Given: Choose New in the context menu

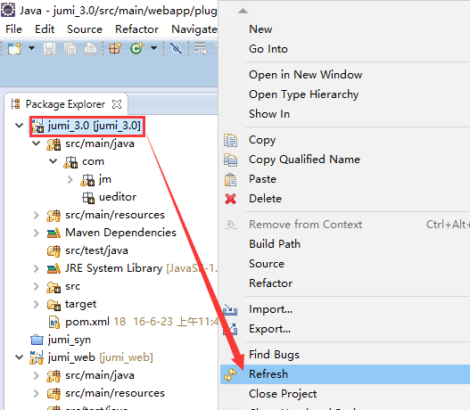Looking at the screenshot, I should (x=260, y=29).
